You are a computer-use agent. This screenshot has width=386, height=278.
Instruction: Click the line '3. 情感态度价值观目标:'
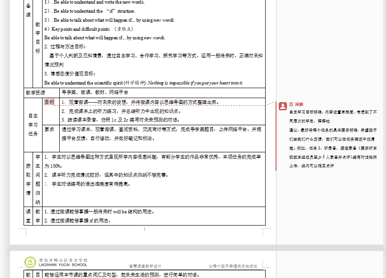[x=70, y=74]
